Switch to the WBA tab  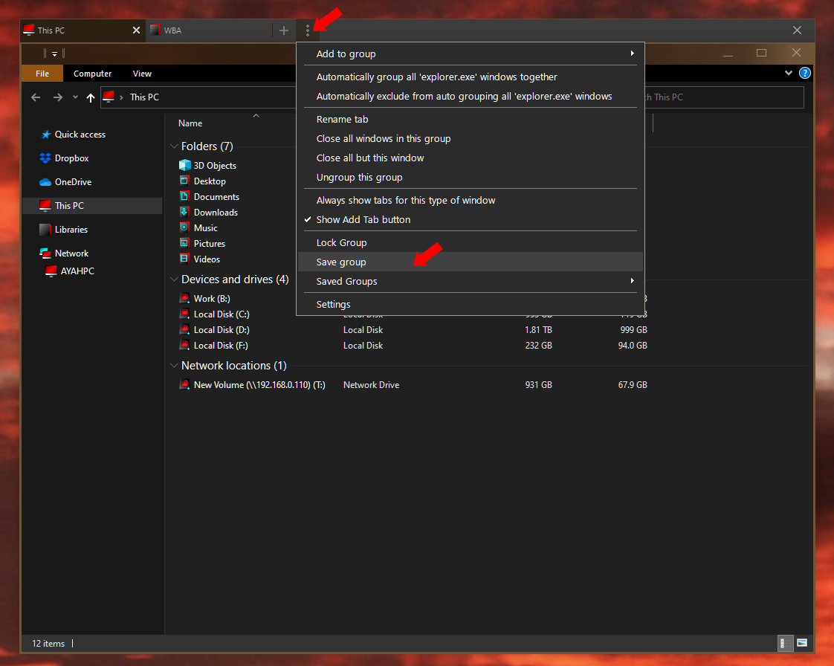point(208,30)
